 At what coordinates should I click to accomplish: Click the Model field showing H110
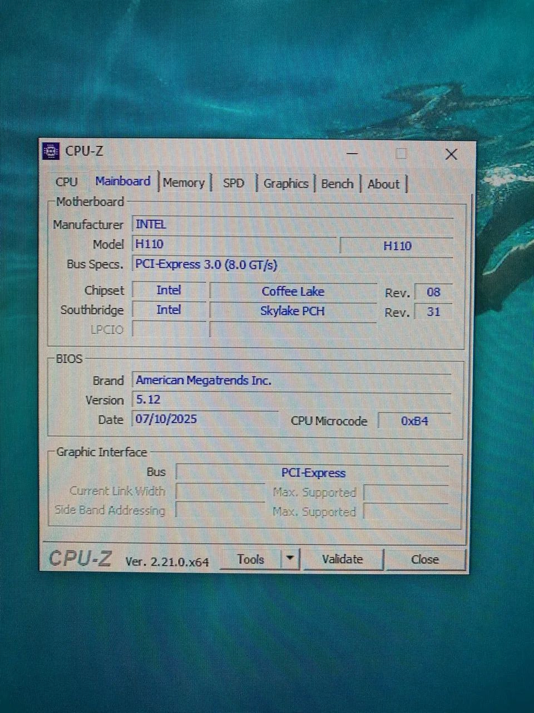234,244
